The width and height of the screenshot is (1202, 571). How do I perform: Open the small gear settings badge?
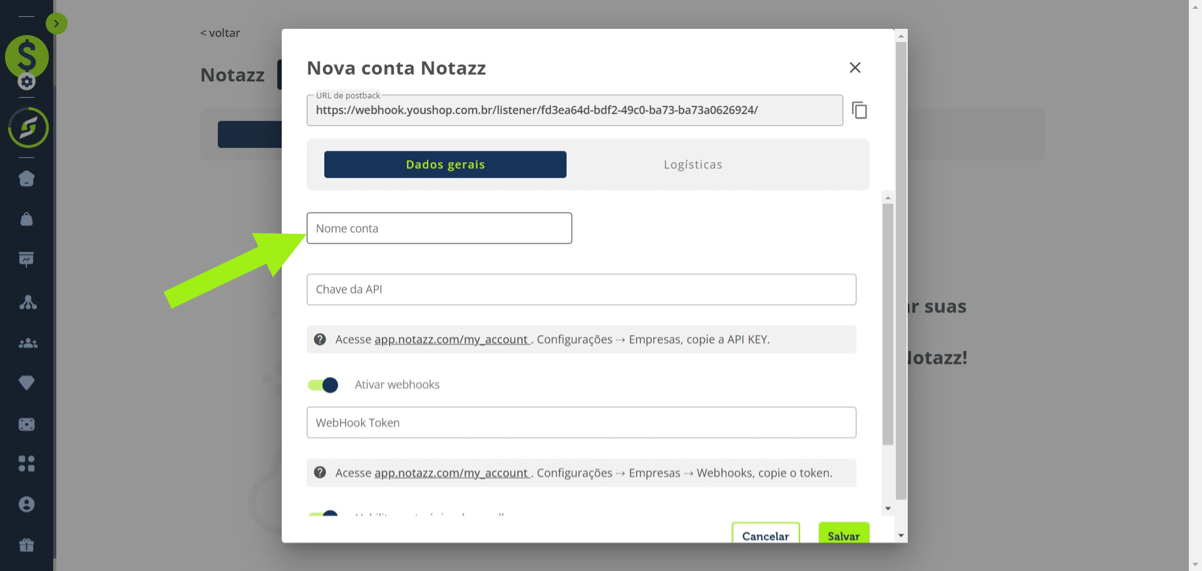(x=26, y=81)
